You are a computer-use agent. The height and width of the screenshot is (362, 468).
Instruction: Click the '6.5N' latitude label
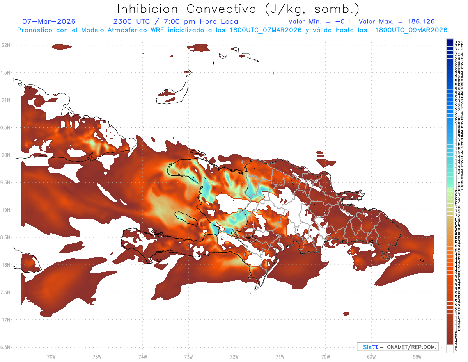click(5, 347)
